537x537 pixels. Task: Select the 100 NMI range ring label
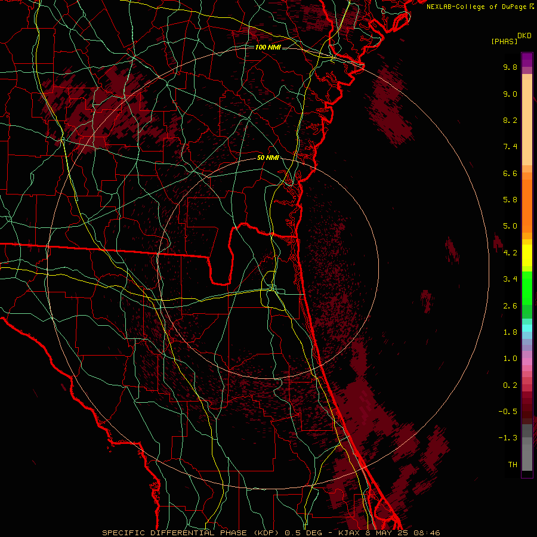coord(268,47)
